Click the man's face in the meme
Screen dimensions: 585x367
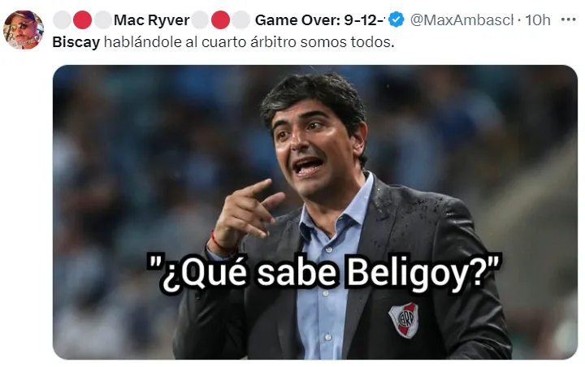pos(311,149)
